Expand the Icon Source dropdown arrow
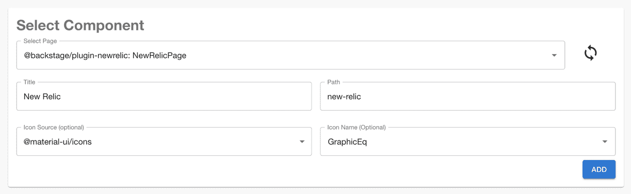 pyautogui.click(x=302, y=142)
